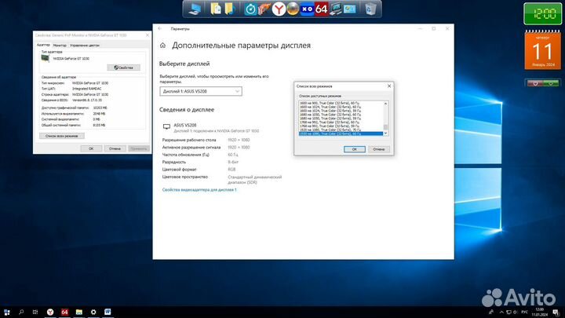Open Task View on the taskbar
565x318 pixels.
(x=35, y=312)
